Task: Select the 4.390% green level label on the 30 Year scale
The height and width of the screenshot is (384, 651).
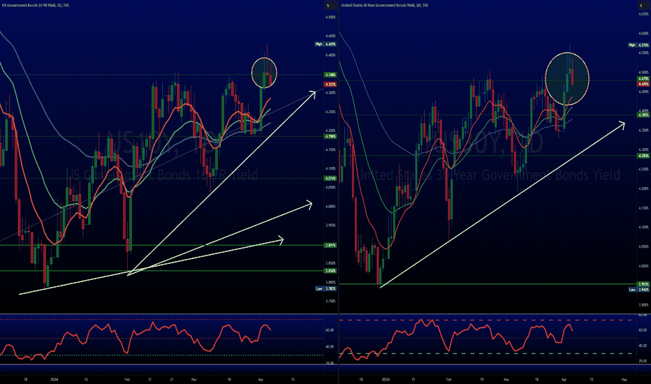Action: click(x=643, y=115)
